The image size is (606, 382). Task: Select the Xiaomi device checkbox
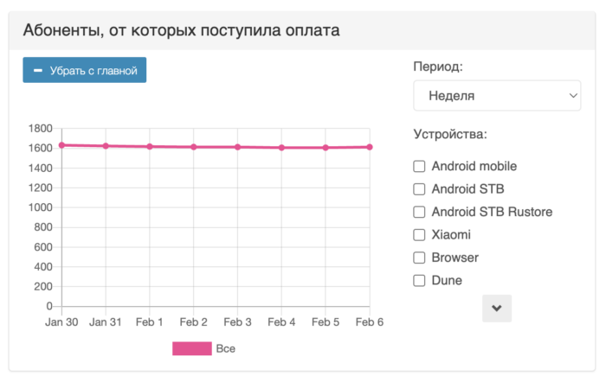(x=420, y=234)
